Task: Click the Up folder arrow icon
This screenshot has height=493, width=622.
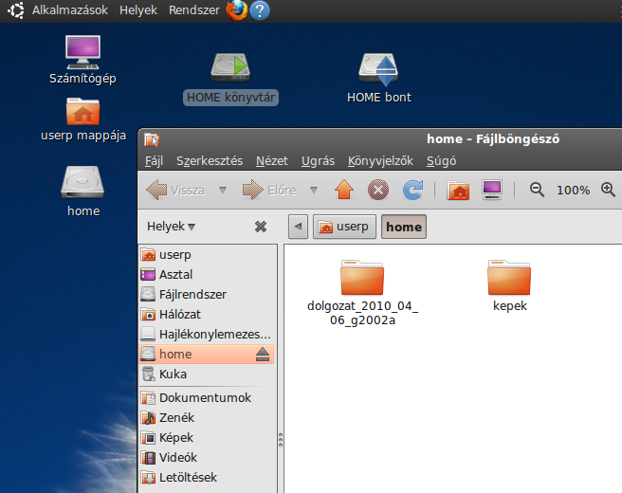Action: (344, 191)
